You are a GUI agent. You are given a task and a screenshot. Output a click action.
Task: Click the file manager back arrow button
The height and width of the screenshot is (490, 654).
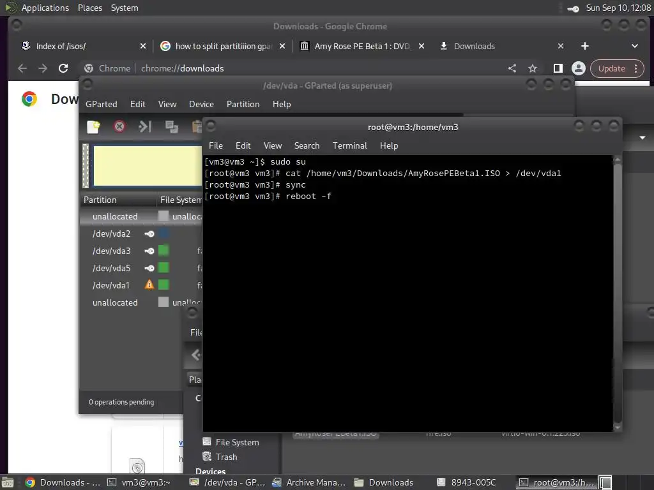tap(195, 355)
